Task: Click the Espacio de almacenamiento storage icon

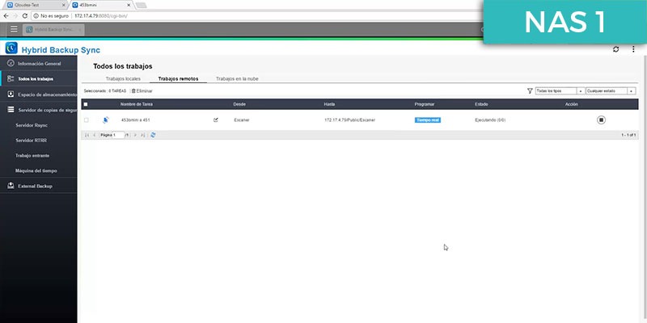Action: 11,94
